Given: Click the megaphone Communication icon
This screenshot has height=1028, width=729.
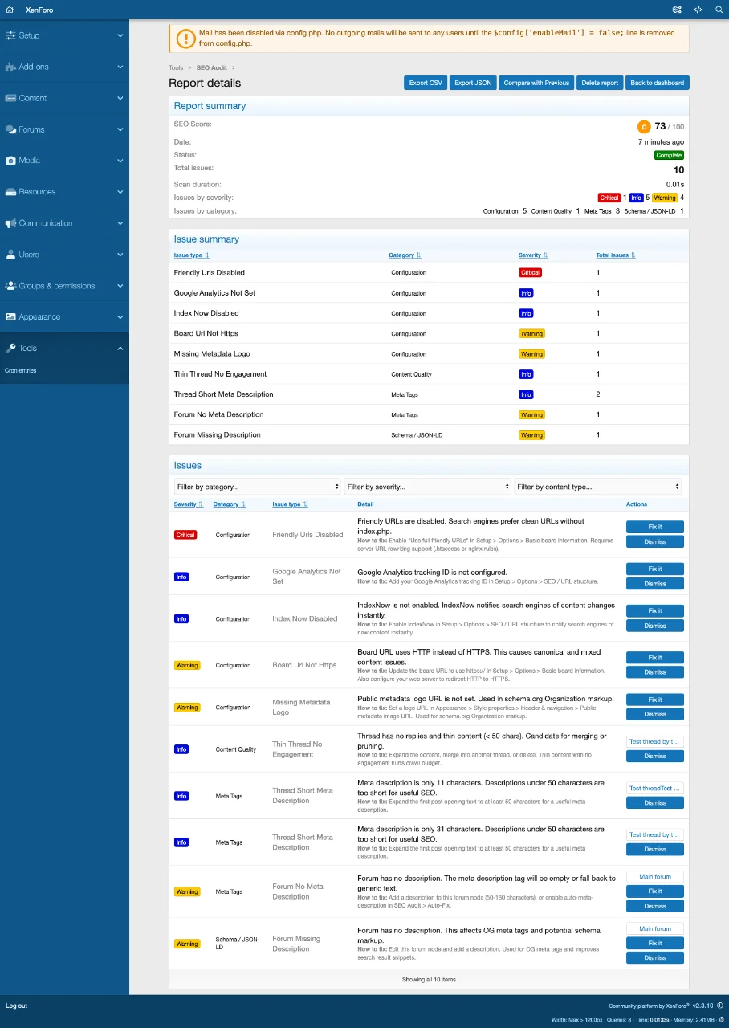Looking at the screenshot, I should click(10, 223).
